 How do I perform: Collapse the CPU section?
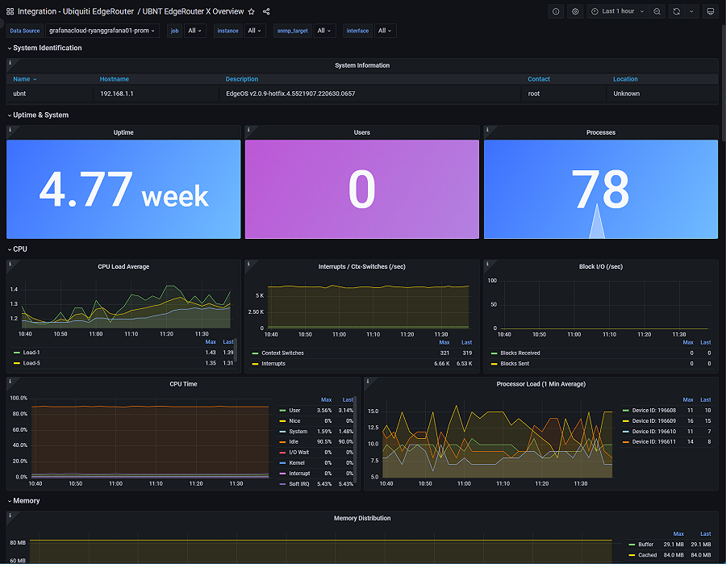point(10,249)
